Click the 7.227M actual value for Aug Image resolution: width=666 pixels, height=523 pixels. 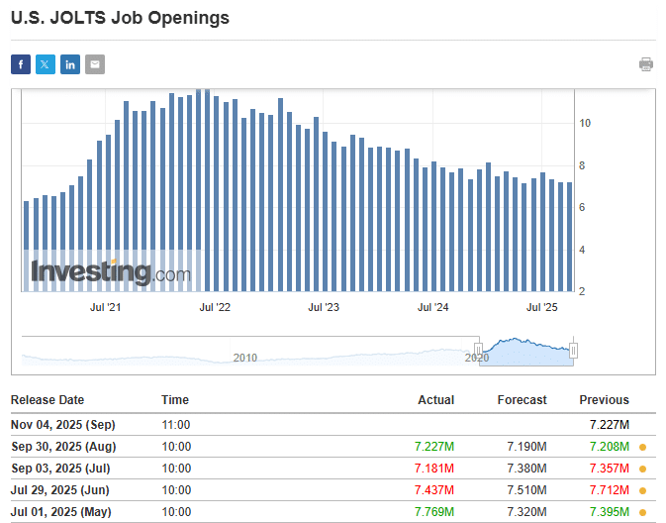click(x=434, y=447)
